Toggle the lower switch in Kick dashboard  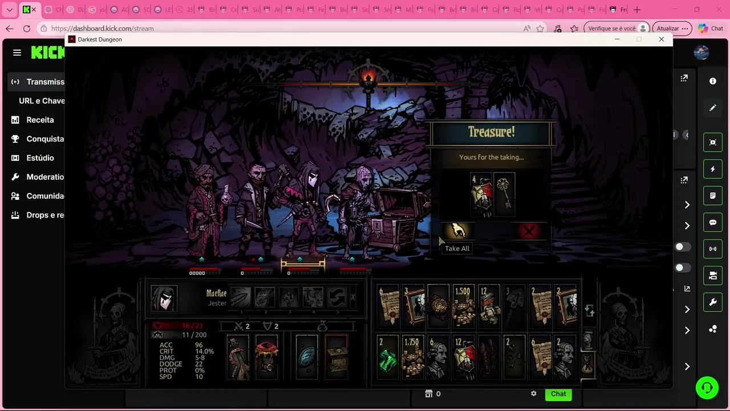coord(682,268)
